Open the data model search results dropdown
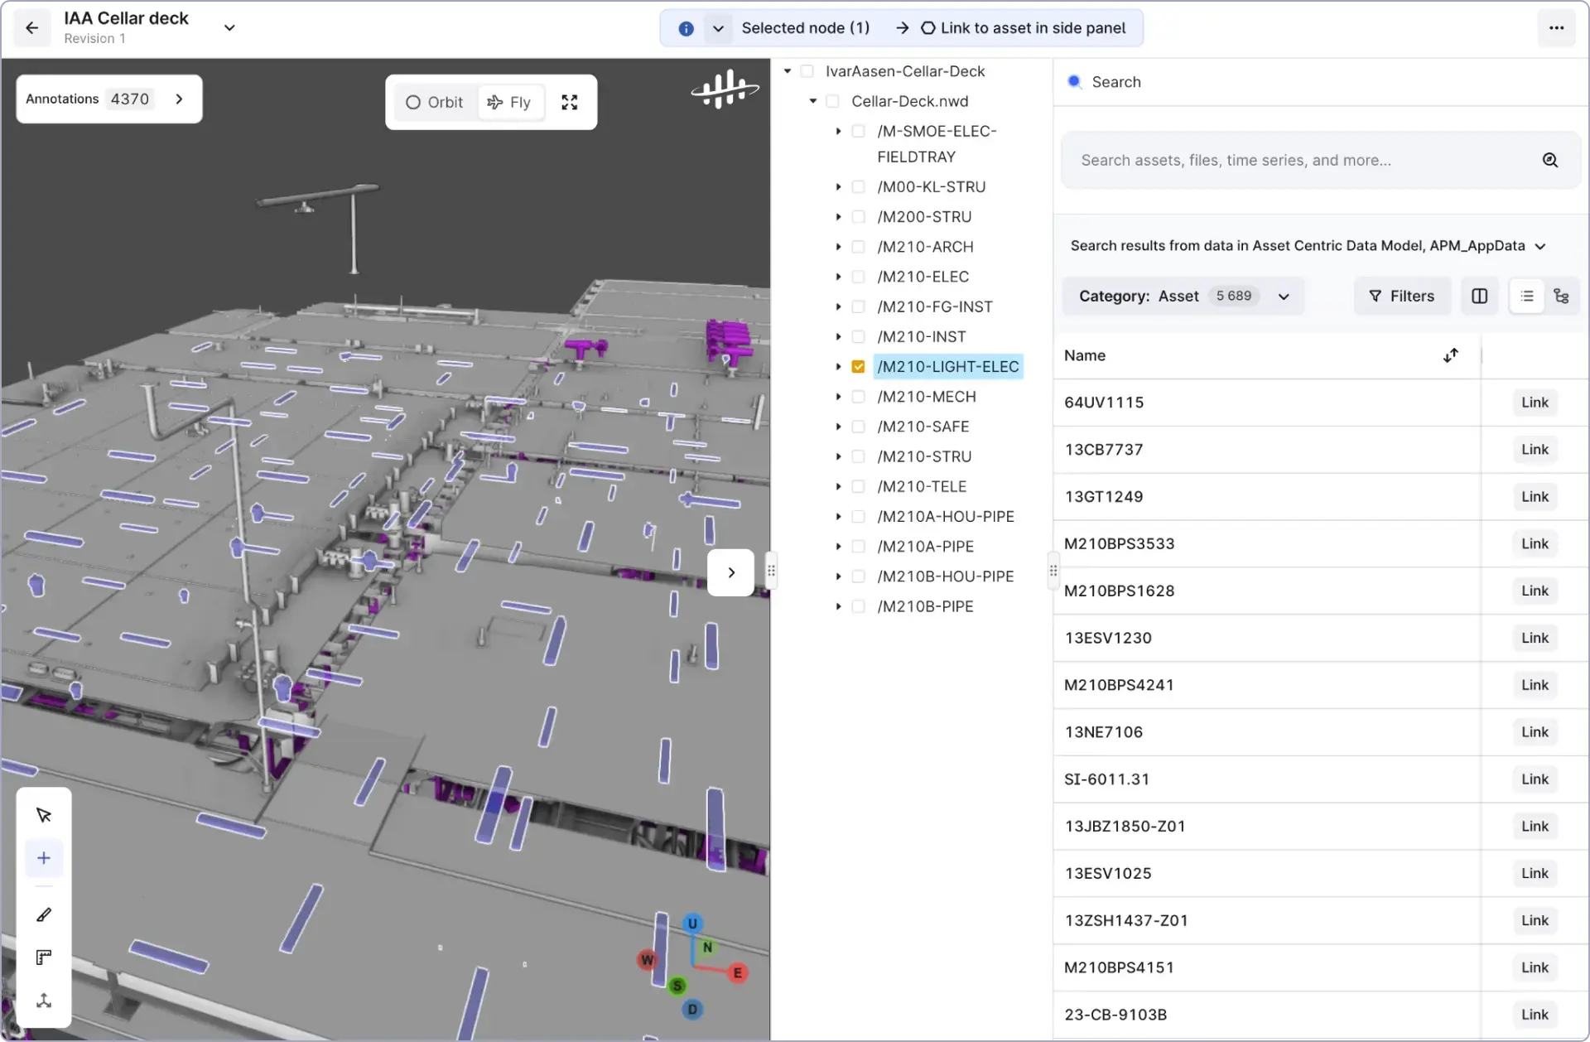This screenshot has height=1042, width=1590. click(x=1540, y=246)
